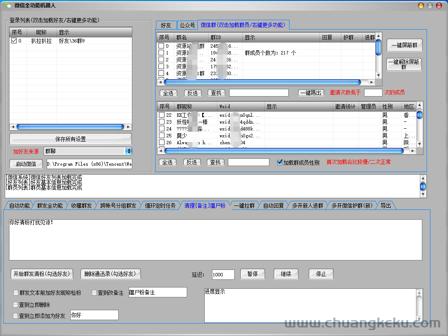
Task: Sort by 群名 column header
Action: 191,37
